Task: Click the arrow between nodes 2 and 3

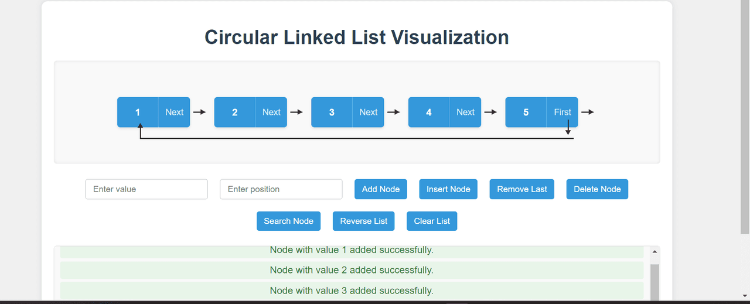Action: point(296,112)
